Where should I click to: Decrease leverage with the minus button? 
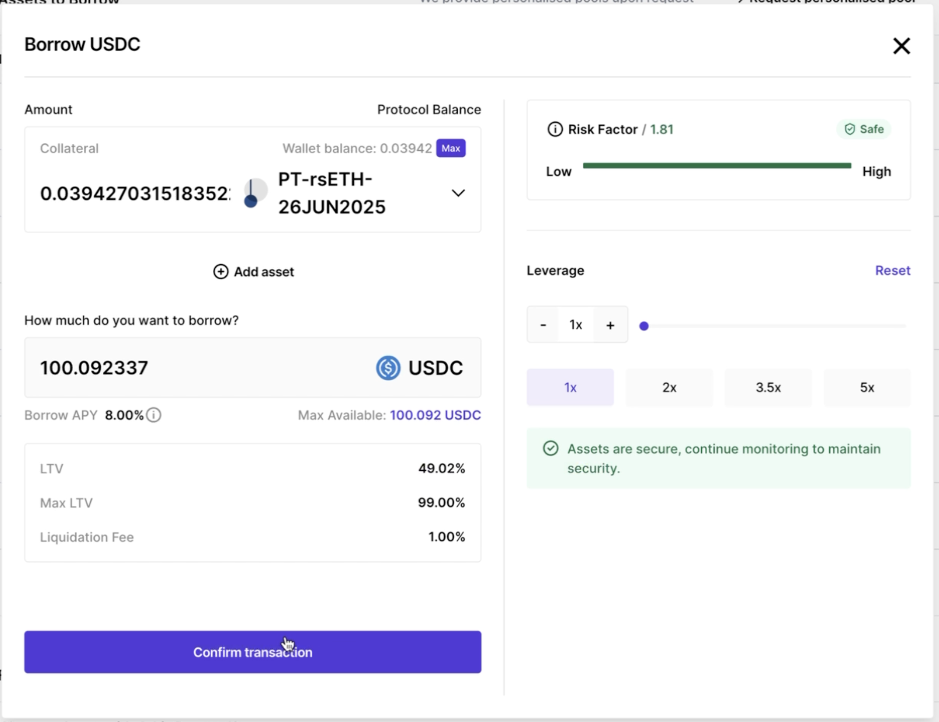[x=543, y=325]
